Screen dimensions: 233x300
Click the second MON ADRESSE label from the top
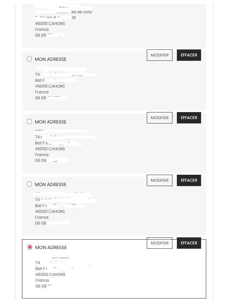pyautogui.click(x=51, y=122)
